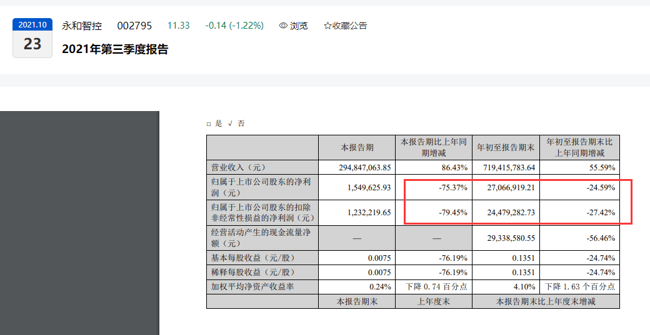Click the star icon to bookmark announcement
The height and width of the screenshot is (335, 650).
(327, 26)
